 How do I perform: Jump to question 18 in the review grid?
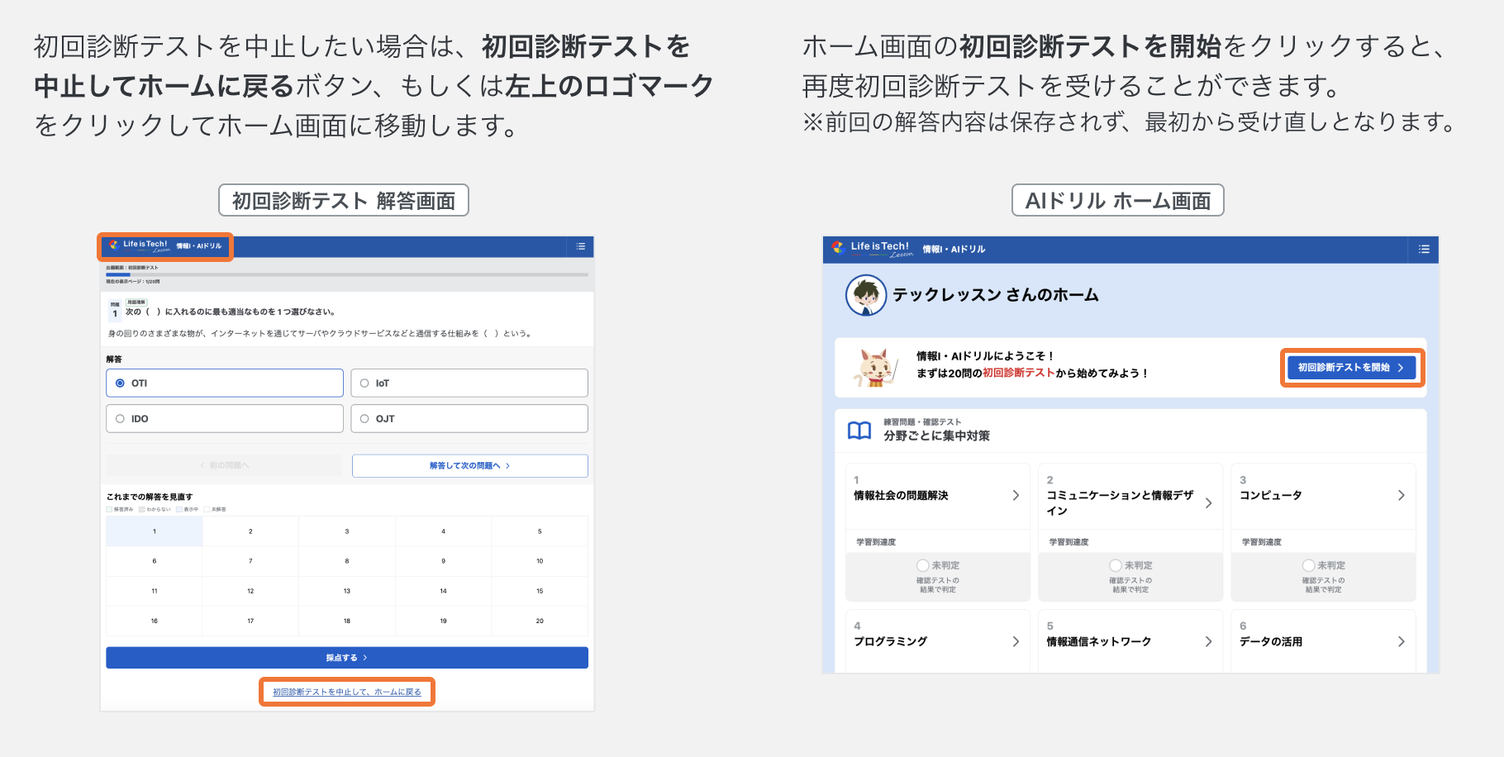(347, 621)
